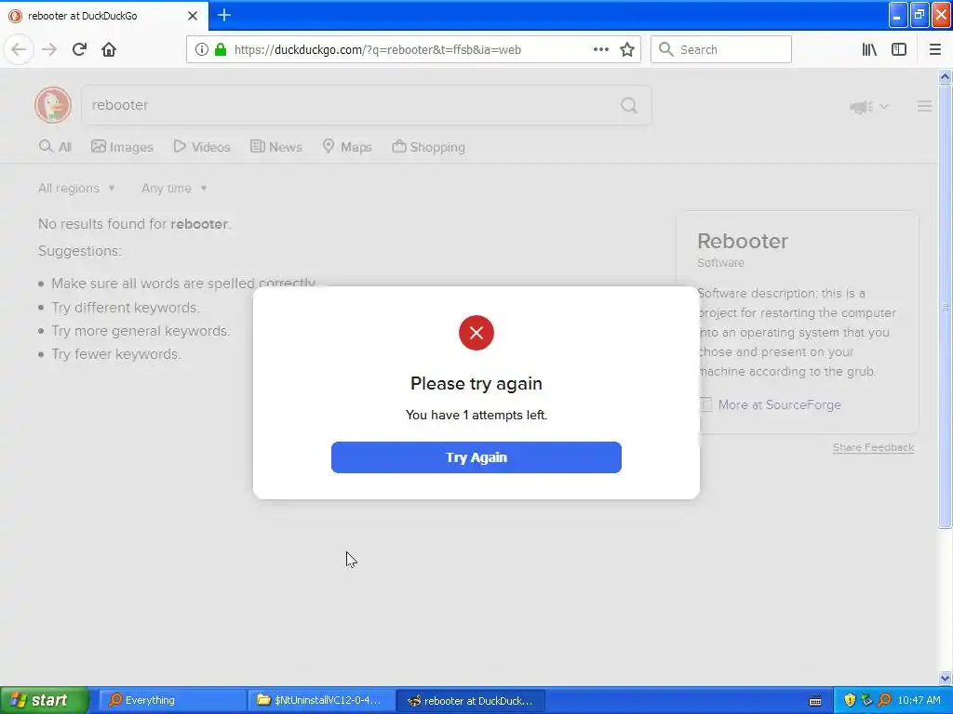Click the Try Again button
The width and height of the screenshot is (953, 714).
476,457
